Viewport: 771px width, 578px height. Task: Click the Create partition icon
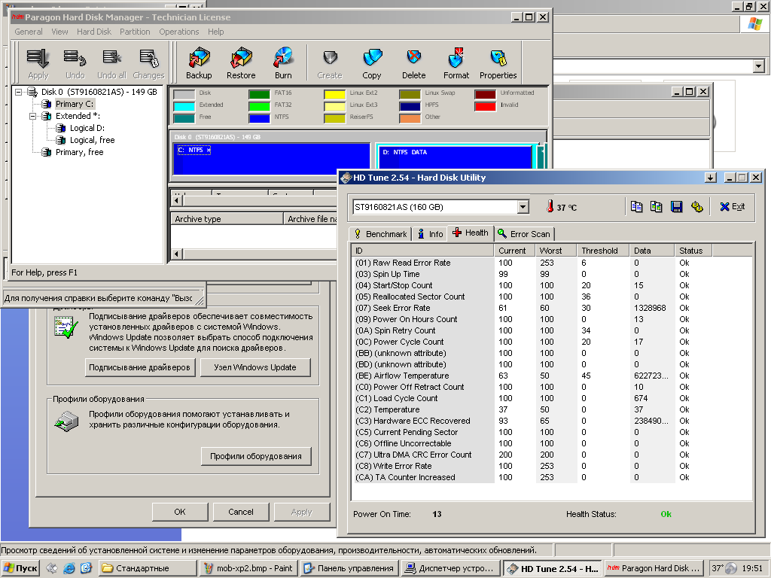330,58
